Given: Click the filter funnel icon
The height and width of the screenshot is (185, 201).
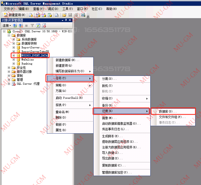Looking at the screenshot, I should coord(32,26).
